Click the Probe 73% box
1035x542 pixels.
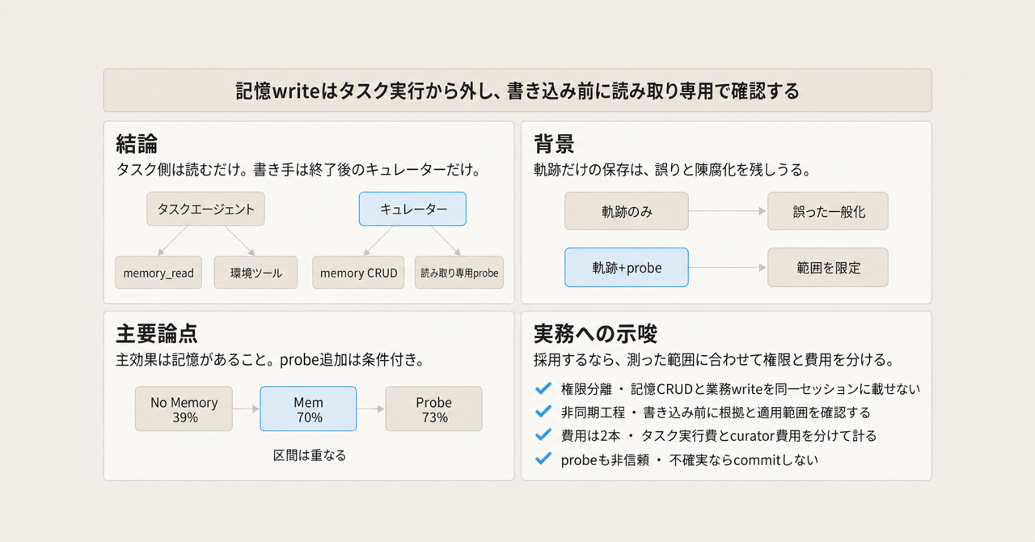point(433,409)
